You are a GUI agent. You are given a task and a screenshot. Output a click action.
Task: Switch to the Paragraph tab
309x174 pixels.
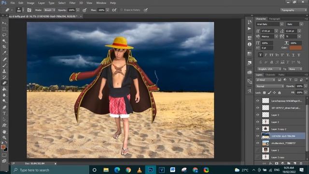[x=275, y=19]
